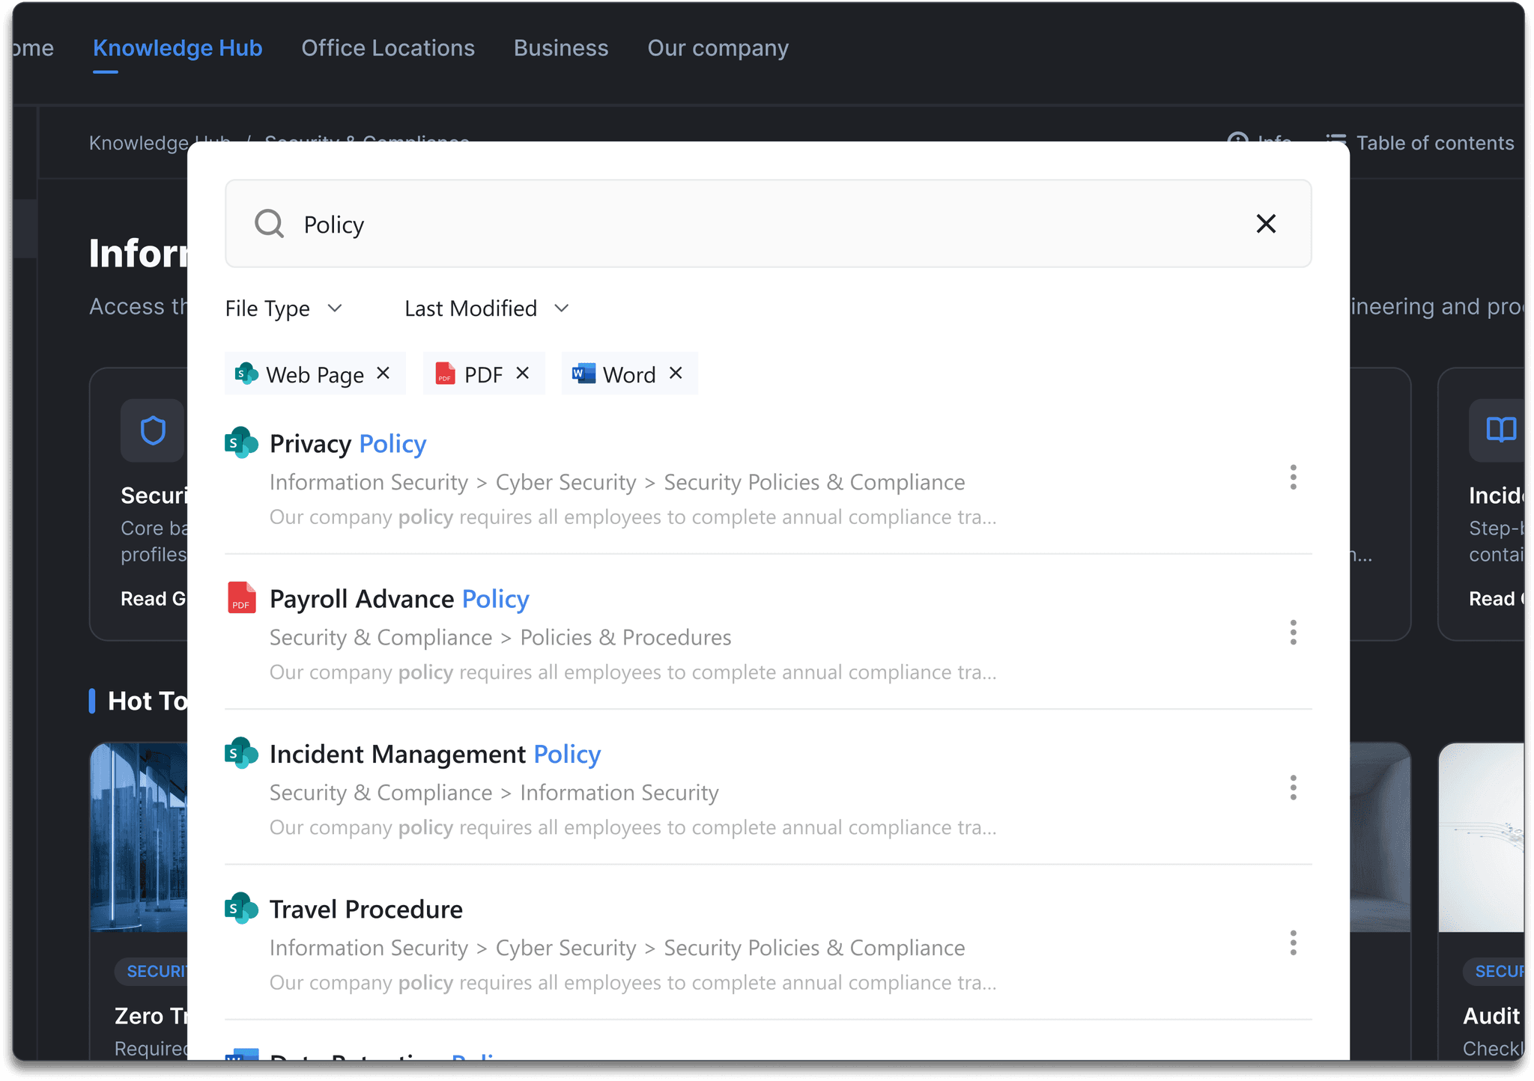The width and height of the screenshot is (1534, 1081).
Task: Click path 'Security & Compliance > Policies & Procedures'
Action: (x=500, y=637)
